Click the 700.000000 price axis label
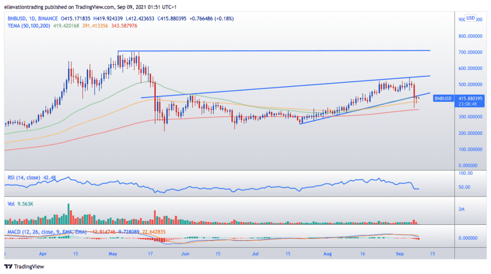The height and width of the screenshot is (274, 491). point(470,52)
